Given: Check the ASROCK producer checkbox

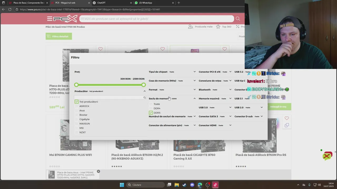Looking at the screenshot, I should pyautogui.click(x=77, y=106).
